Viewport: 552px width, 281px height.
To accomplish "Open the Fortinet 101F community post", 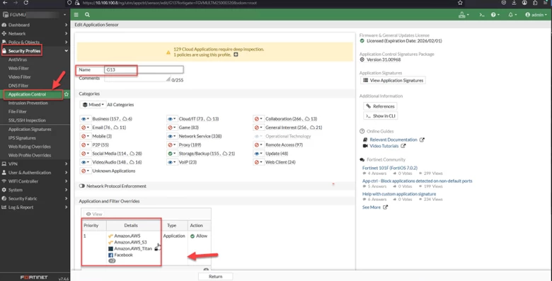I will tap(390, 168).
